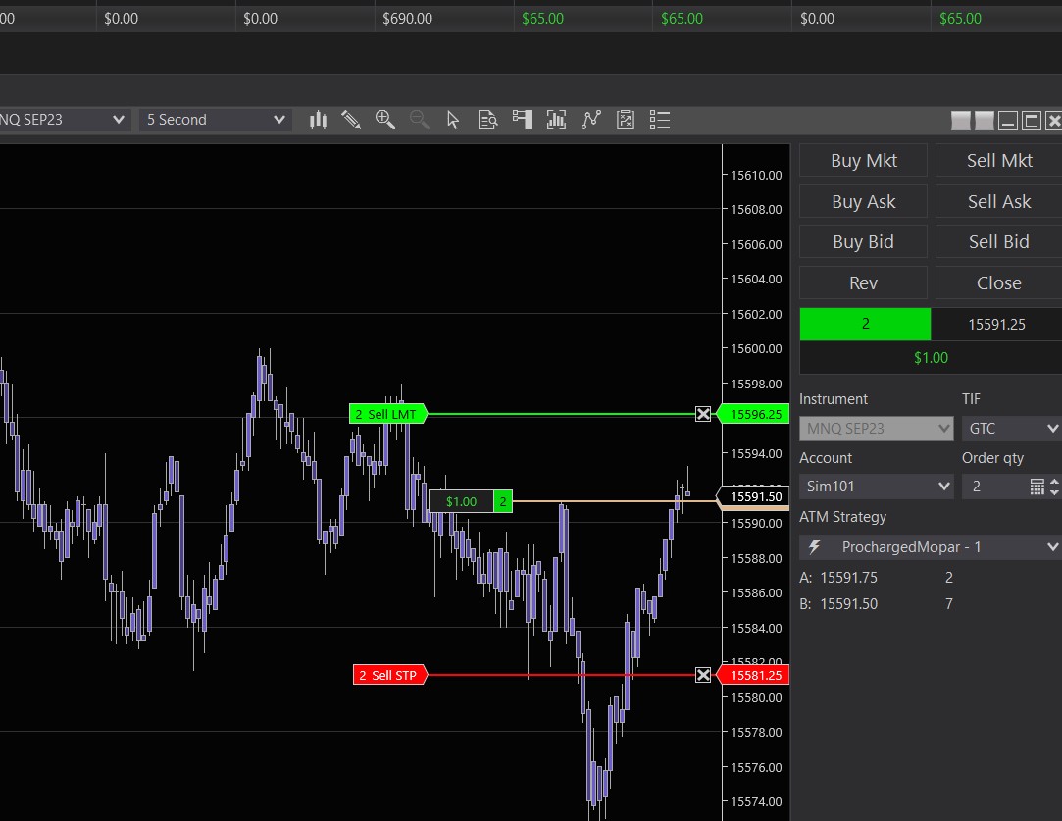This screenshot has width=1062, height=821.
Task: Open the chart style bars icon
Action: pos(318,120)
